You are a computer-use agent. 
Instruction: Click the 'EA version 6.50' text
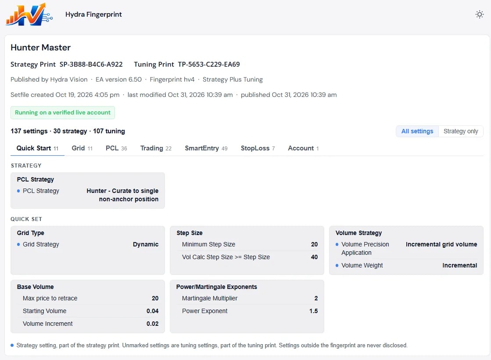coord(118,79)
